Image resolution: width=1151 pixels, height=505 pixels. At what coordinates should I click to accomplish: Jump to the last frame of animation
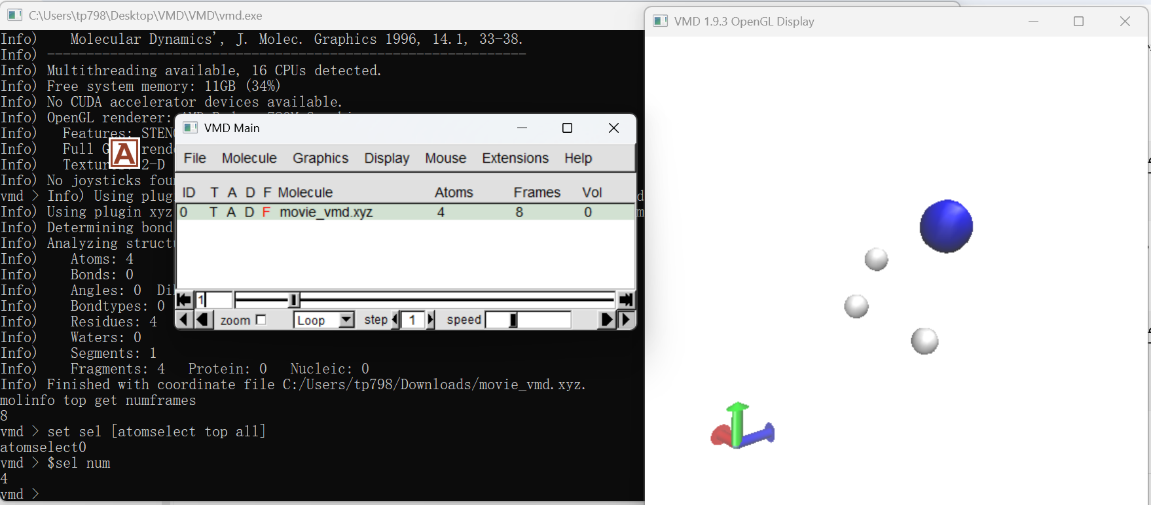point(627,300)
